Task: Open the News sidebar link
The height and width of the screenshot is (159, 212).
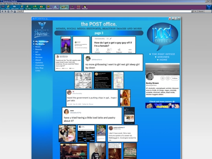Action: point(38,47)
